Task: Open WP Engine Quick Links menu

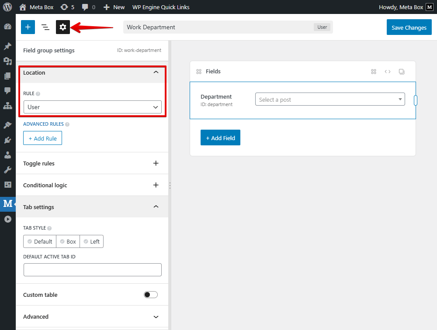Action: (161, 7)
